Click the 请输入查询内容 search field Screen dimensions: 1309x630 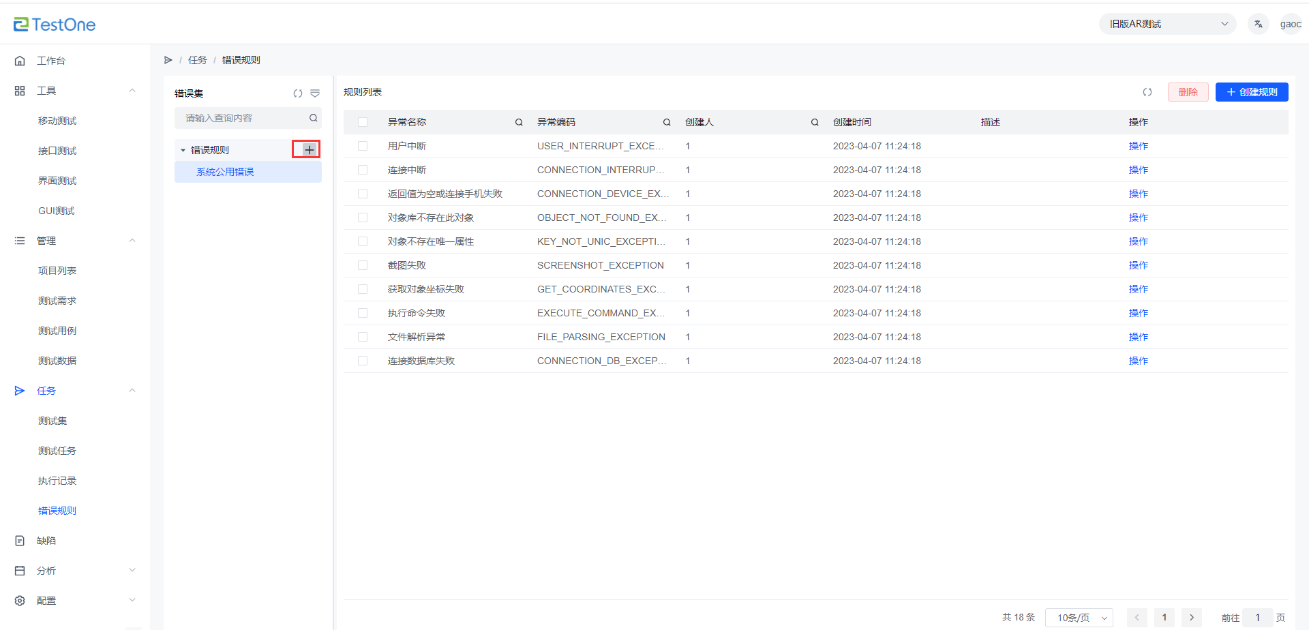click(x=242, y=118)
